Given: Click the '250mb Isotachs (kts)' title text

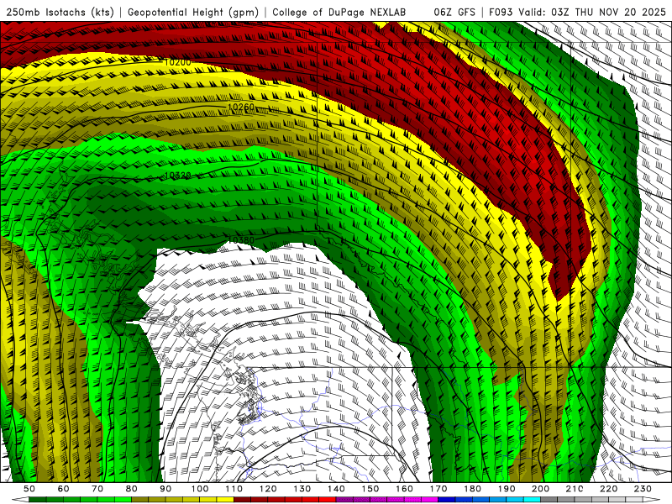Looking at the screenshot, I should point(60,13).
